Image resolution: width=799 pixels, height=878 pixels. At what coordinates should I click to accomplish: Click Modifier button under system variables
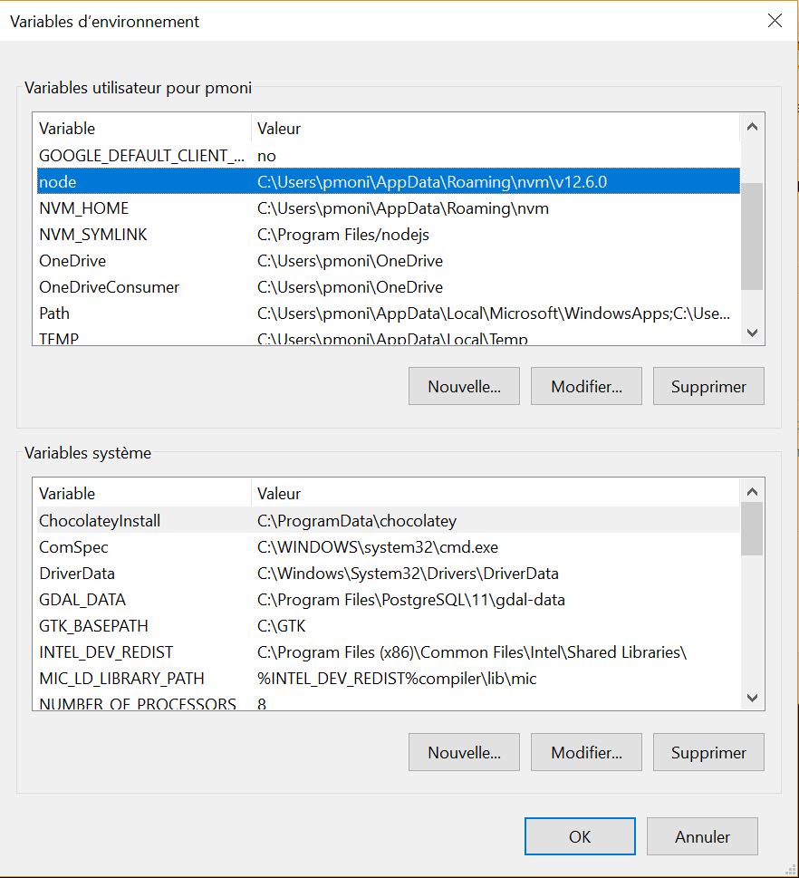pos(586,752)
